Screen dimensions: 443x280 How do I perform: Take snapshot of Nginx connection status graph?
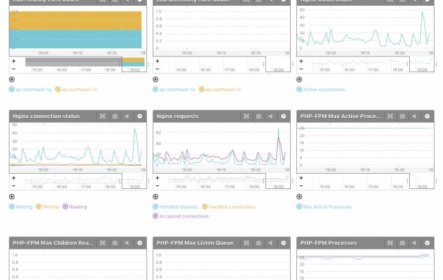coord(115,117)
